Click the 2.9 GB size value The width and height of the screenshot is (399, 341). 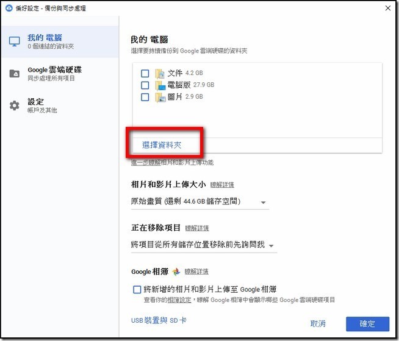click(x=194, y=97)
